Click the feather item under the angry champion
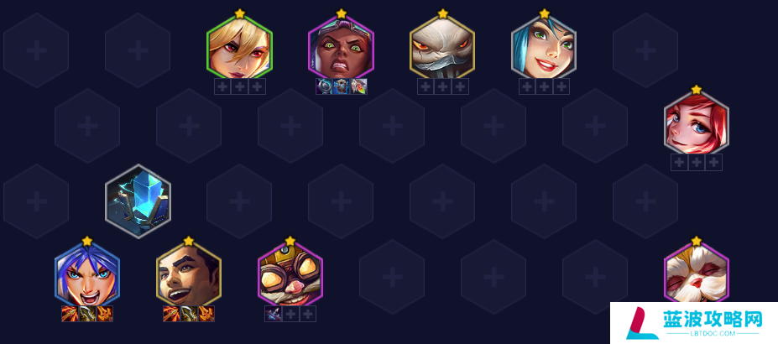The height and width of the screenshot is (344, 778). click(x=358, y=86)
